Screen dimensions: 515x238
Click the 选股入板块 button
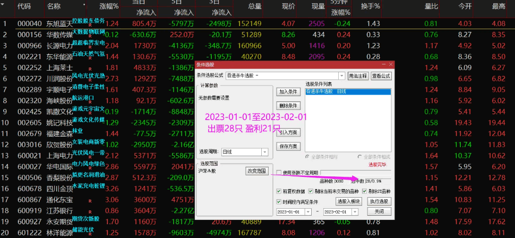pos(348,201)
